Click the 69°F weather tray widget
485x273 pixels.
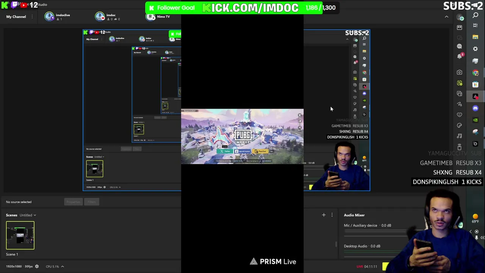coord(475,219)
